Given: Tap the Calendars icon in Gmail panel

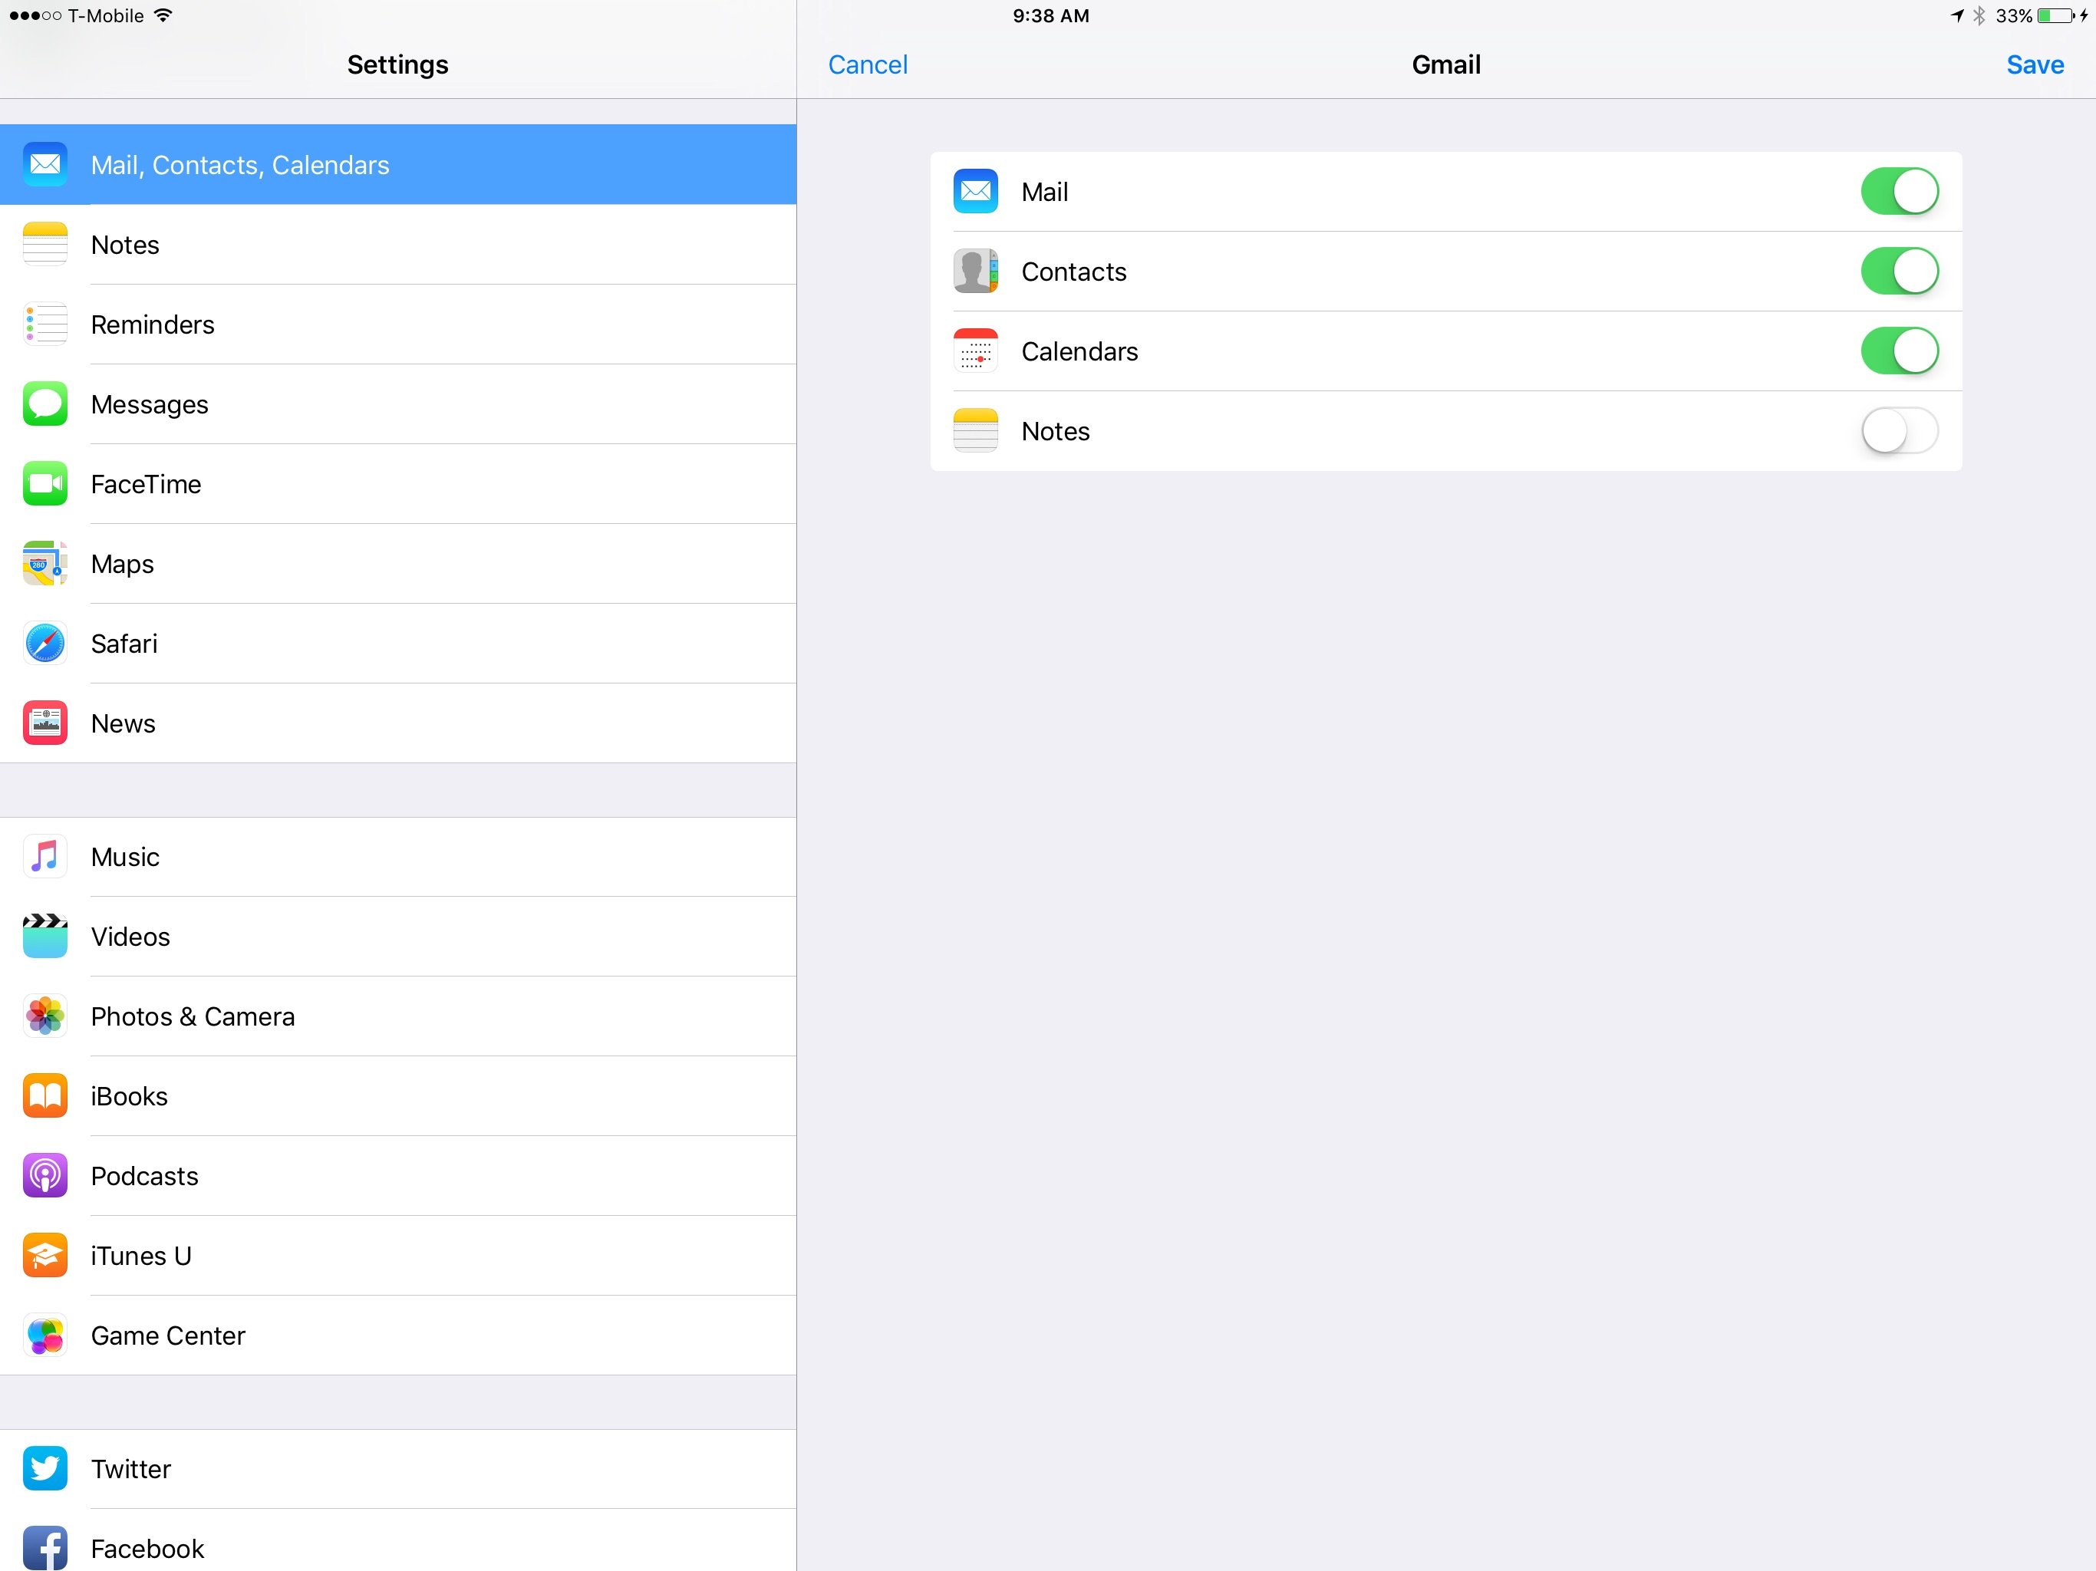Looking at the screenshot, I should (x=975, y=351).
